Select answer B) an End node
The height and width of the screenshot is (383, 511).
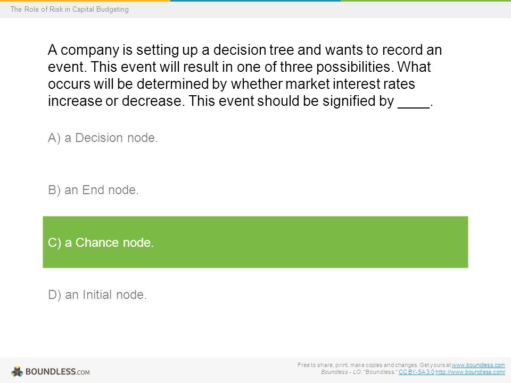click(93, 190)
